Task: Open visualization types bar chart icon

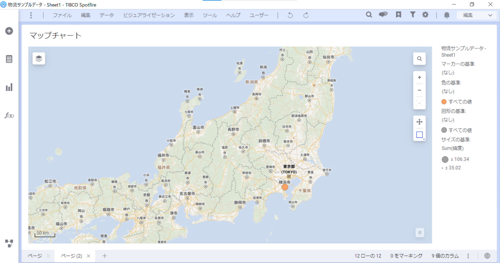Action: click(9, 87)
